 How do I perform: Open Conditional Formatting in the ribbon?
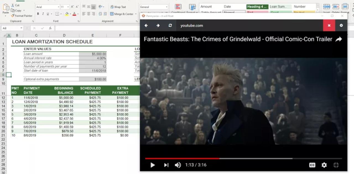click(178, 7)
